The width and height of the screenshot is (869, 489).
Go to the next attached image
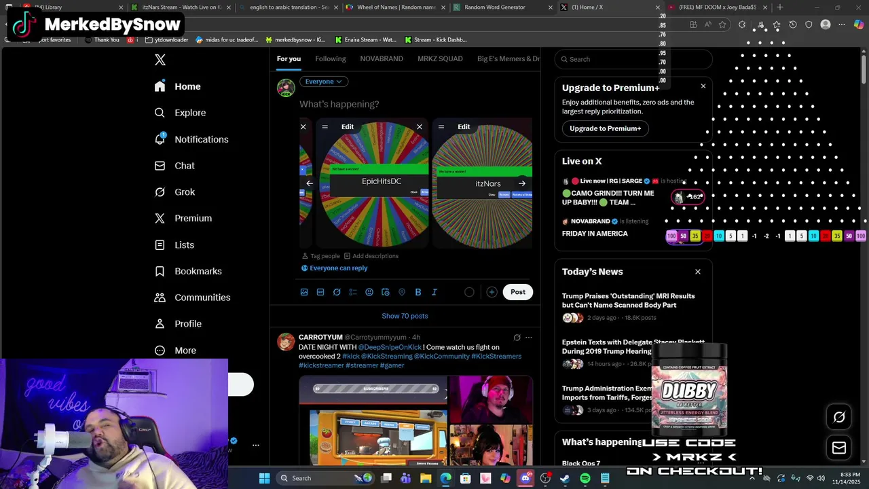click(x=522, y=183)
